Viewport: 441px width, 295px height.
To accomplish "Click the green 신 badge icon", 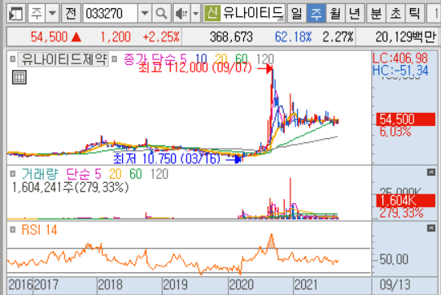I will [x=212, y=13].
